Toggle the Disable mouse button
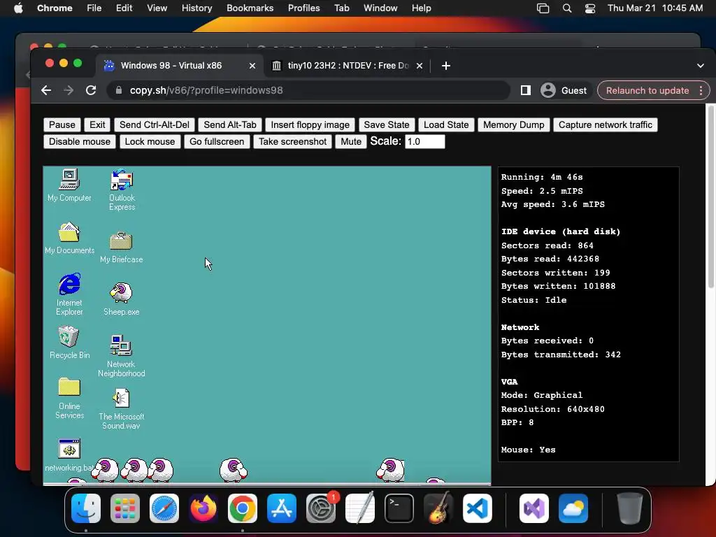The width and height of the screenshot is (716, 537). (80, 141)
